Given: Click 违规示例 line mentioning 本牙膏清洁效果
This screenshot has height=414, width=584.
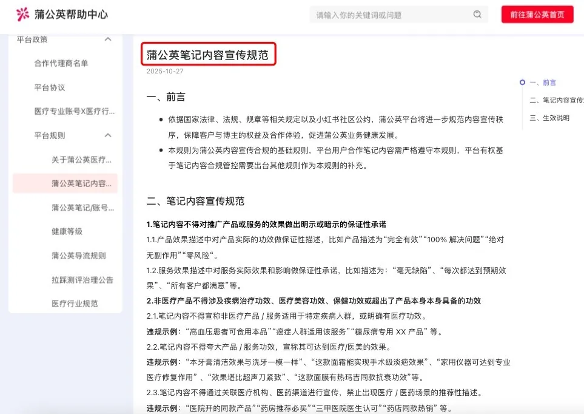Looking at the screenshot, I should 328,370.
